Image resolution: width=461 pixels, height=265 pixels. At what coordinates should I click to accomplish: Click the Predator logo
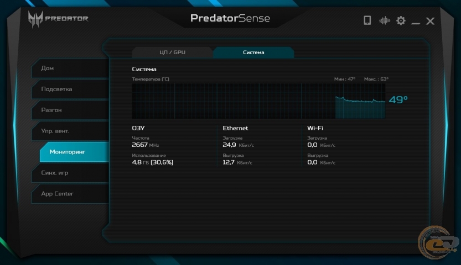click(x=58, y=19)
